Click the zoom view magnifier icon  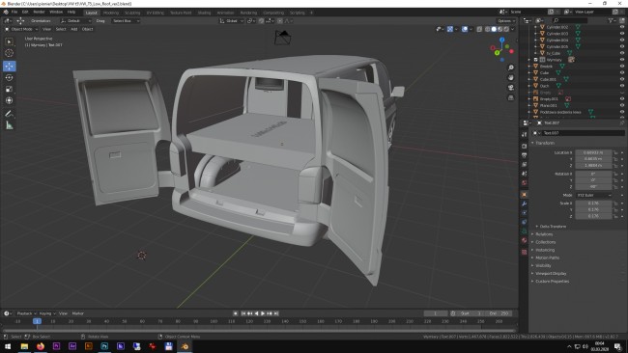point(511,68)
